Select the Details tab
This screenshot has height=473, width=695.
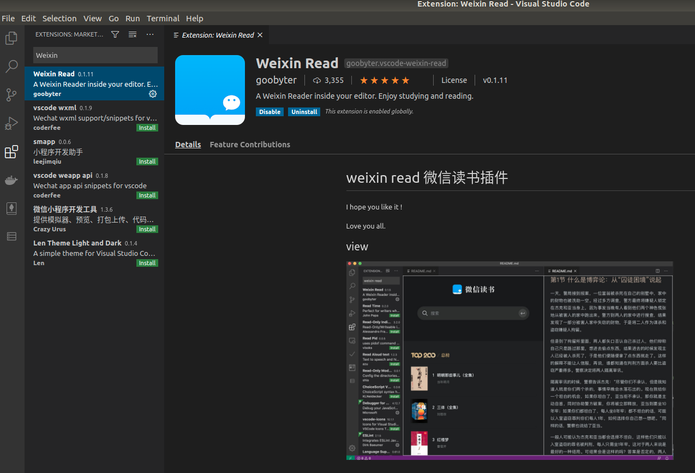click(x=188, y=144)
